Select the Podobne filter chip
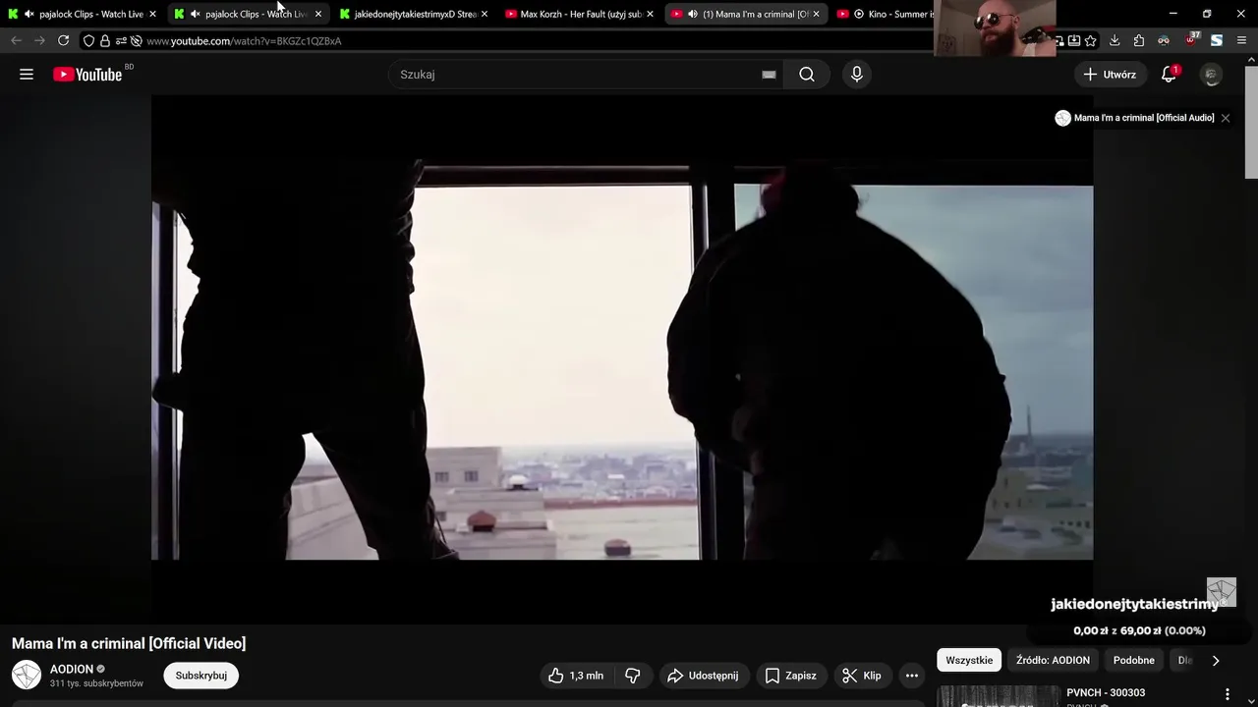Viewport: 1258px width, 707px height. click(1134, 661)
